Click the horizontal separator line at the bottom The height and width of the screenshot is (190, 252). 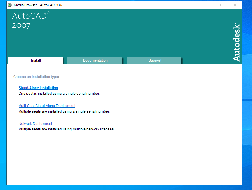(x=124, y=175)
